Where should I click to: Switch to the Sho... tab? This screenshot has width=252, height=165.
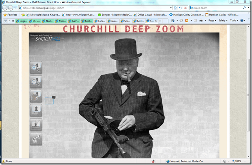tap(126, 21)
